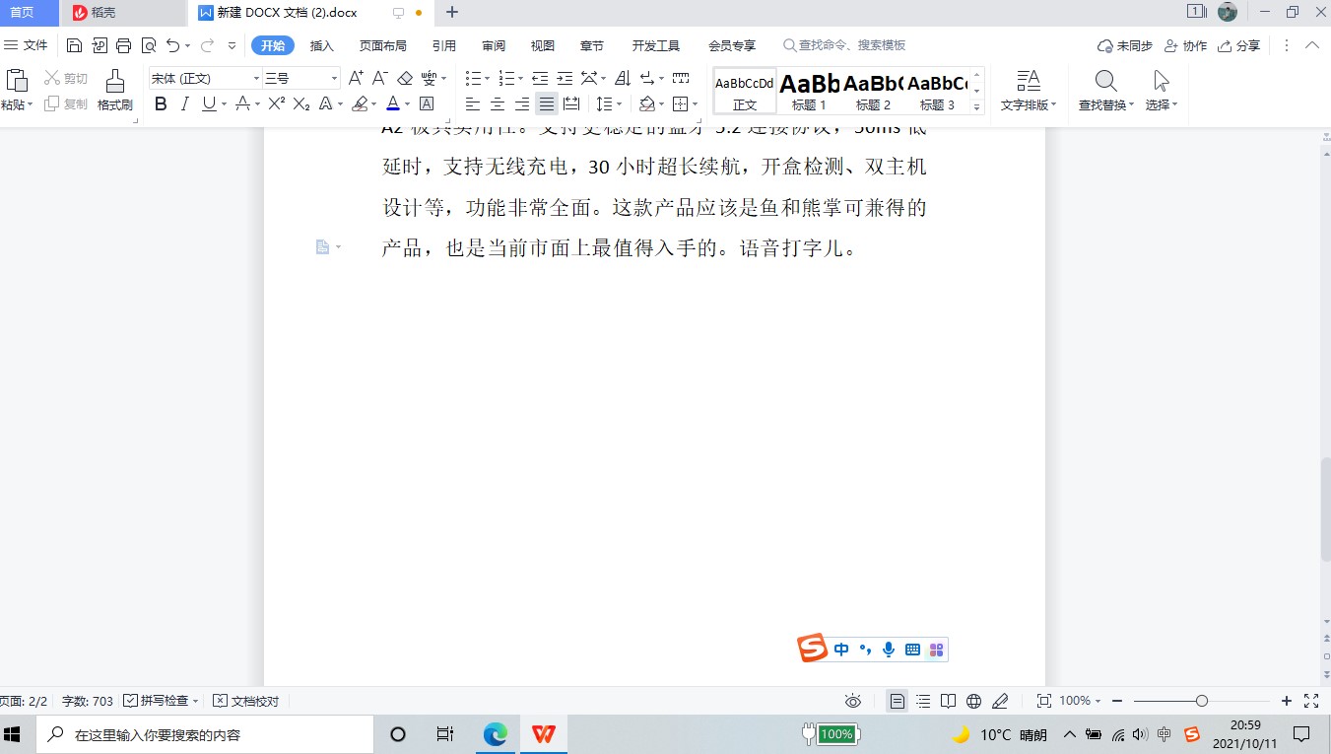The image size is (1331, 754).
Task: Switch to the 视图 tab
Action: pos(543,45)
